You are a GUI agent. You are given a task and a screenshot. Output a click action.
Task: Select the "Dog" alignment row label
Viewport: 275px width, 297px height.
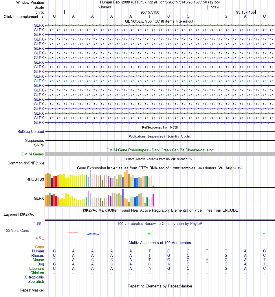41,264
